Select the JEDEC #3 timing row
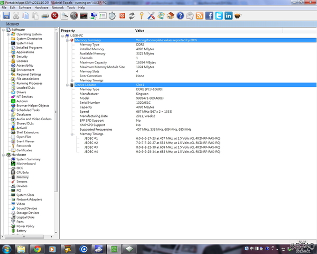Image resolution: width=317 pixels, height=254 pixels. (x=91, y=148)
